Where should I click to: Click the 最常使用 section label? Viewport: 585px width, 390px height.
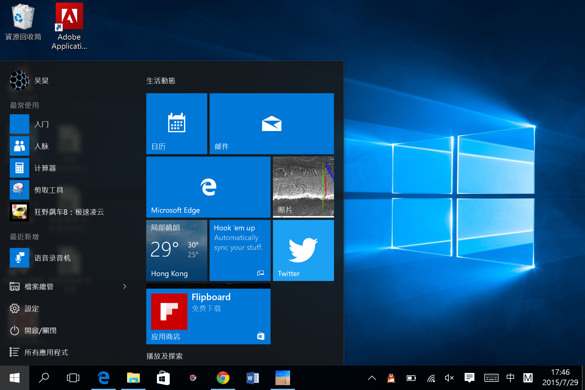(24, 105)
